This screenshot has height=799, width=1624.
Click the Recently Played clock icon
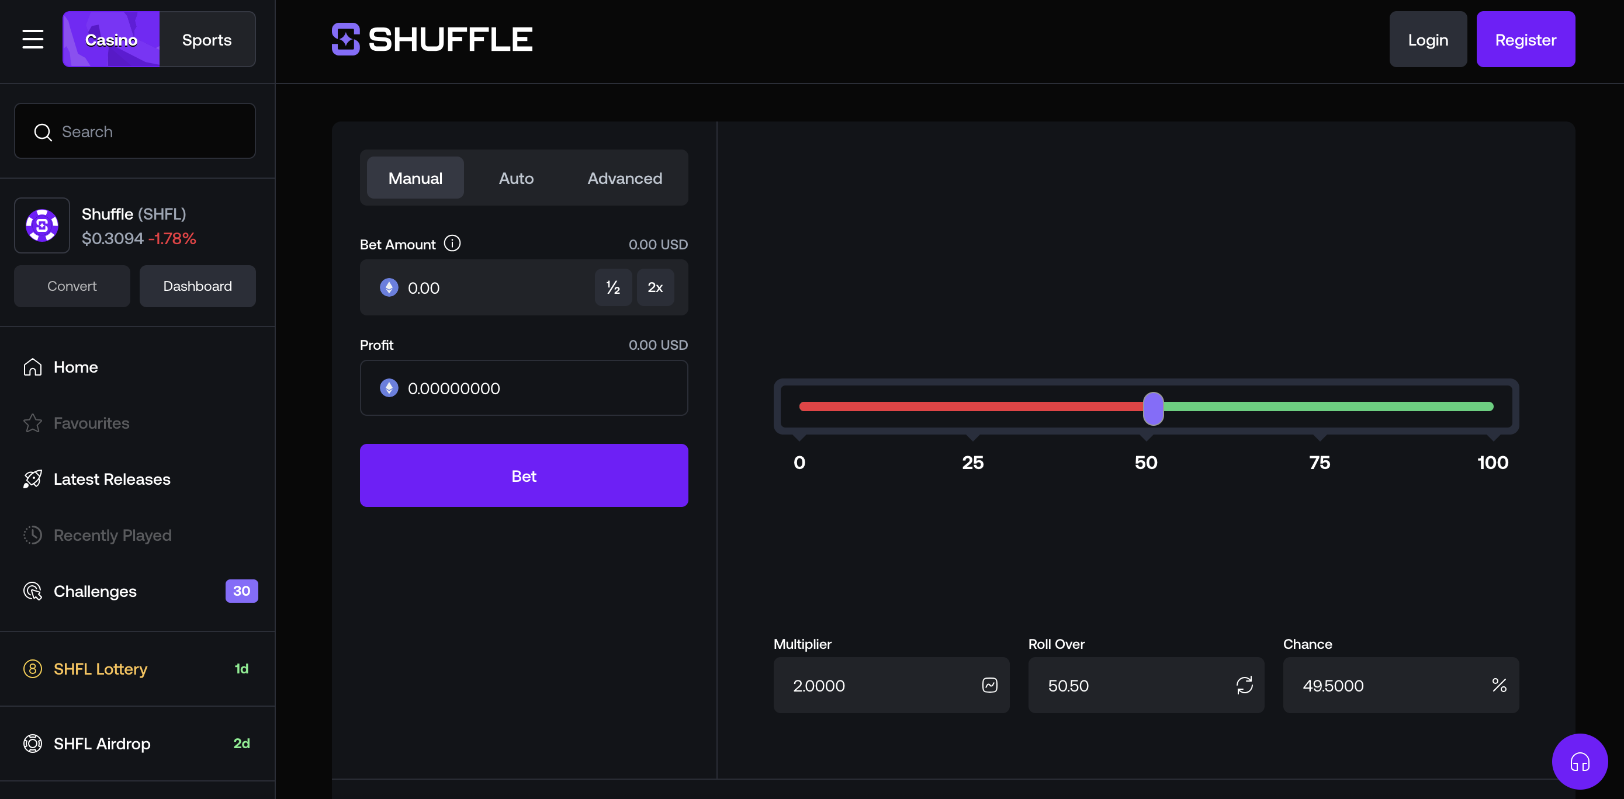33,535
